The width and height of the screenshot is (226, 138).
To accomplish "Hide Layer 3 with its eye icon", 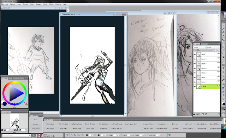I will [195, 73].
